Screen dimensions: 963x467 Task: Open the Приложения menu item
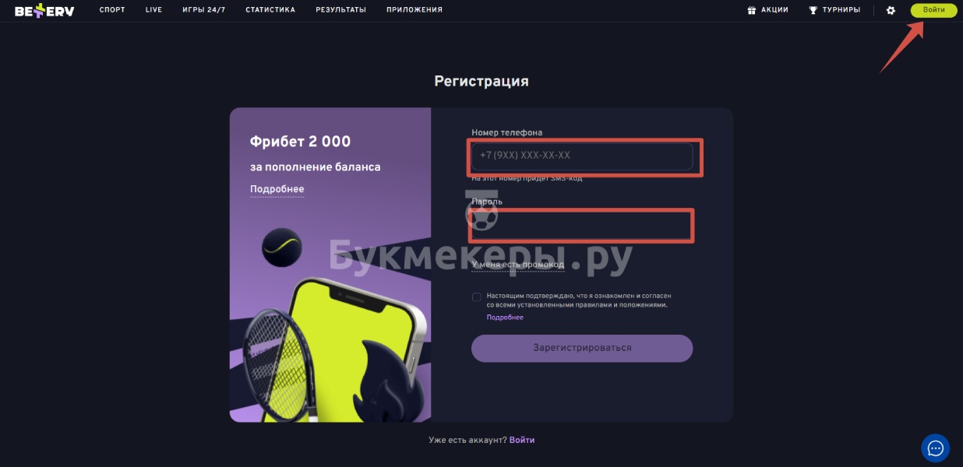(414, 10)
